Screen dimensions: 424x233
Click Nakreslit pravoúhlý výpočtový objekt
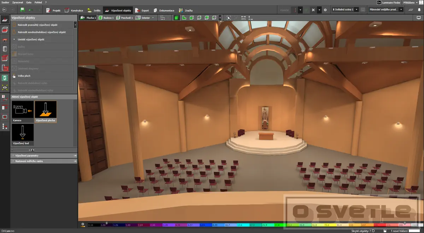pyautogui.click(x=37, y=25)
